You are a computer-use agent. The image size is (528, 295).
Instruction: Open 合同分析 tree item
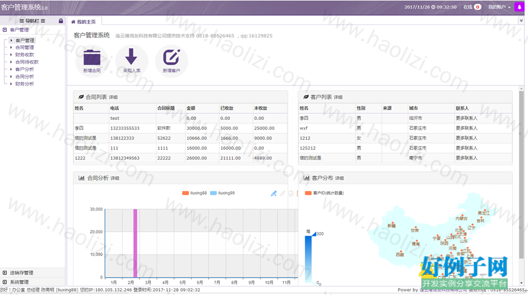coord(24,77)
